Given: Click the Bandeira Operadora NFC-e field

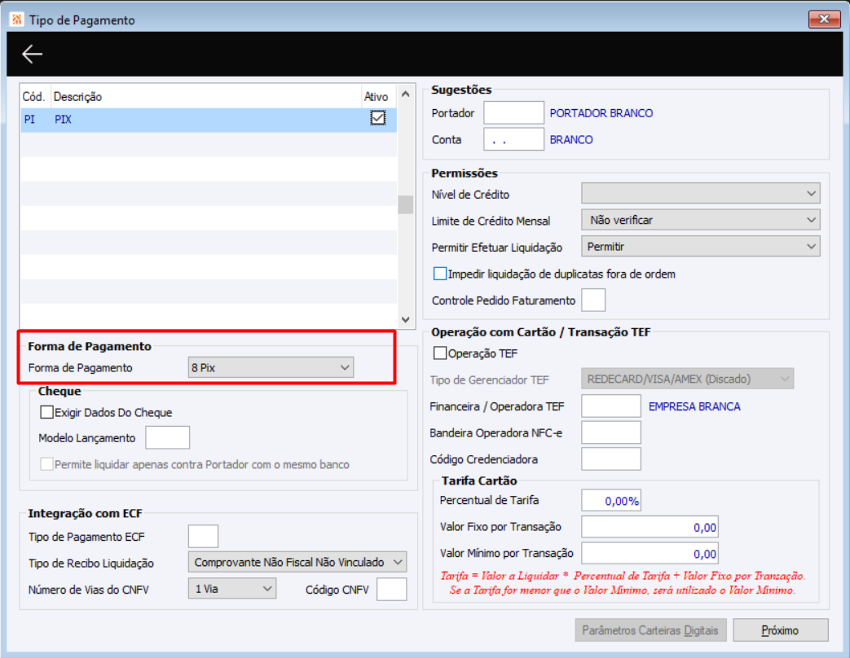Looking at the screenshot, I should pos(611,432).
